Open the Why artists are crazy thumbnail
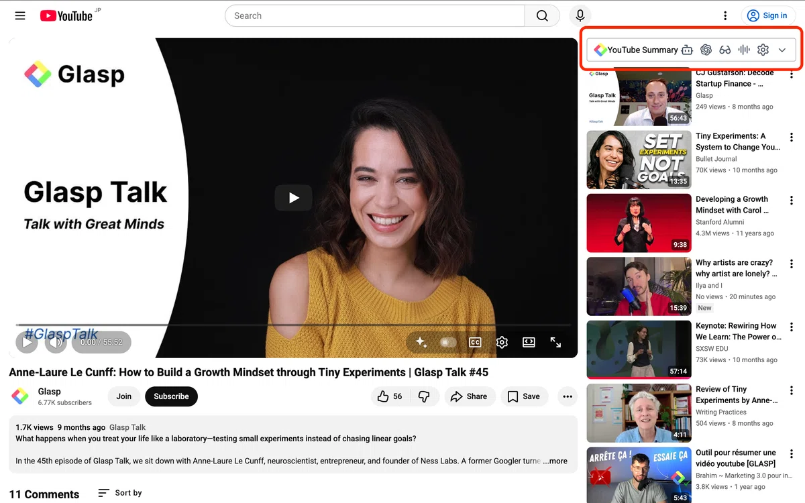805x503 pixels. [639, 286]
